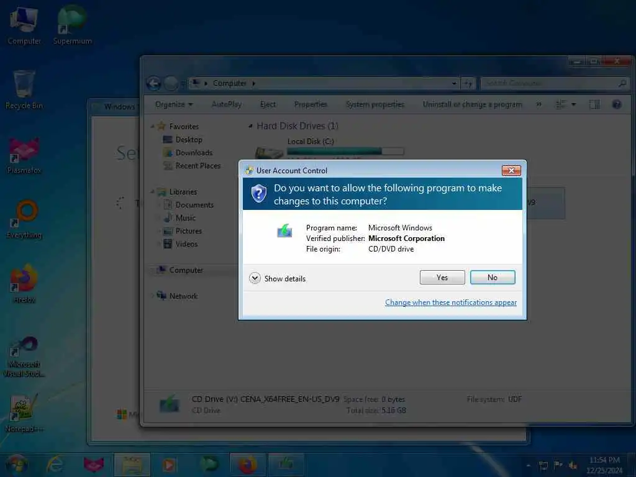Collapse Libraries tree node
This screenshot has height=477, width=636.
click(153, 192)
